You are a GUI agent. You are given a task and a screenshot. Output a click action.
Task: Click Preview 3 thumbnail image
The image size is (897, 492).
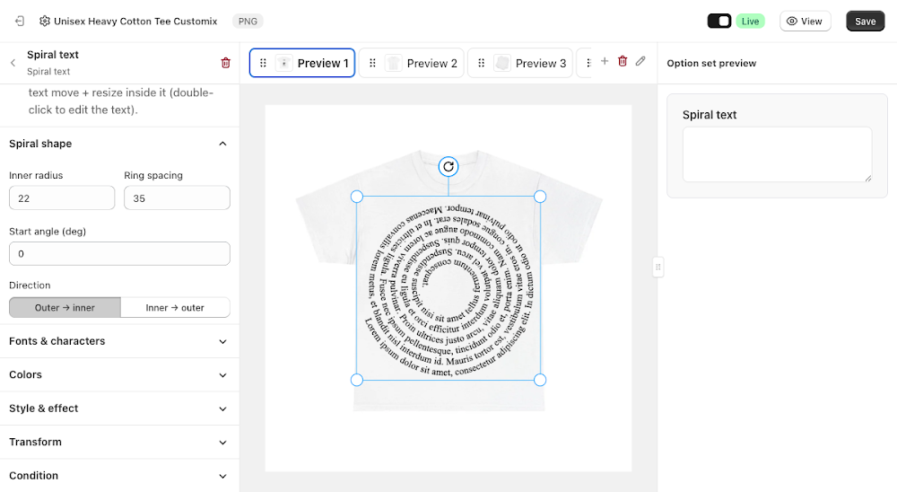(x=501, y=63)
